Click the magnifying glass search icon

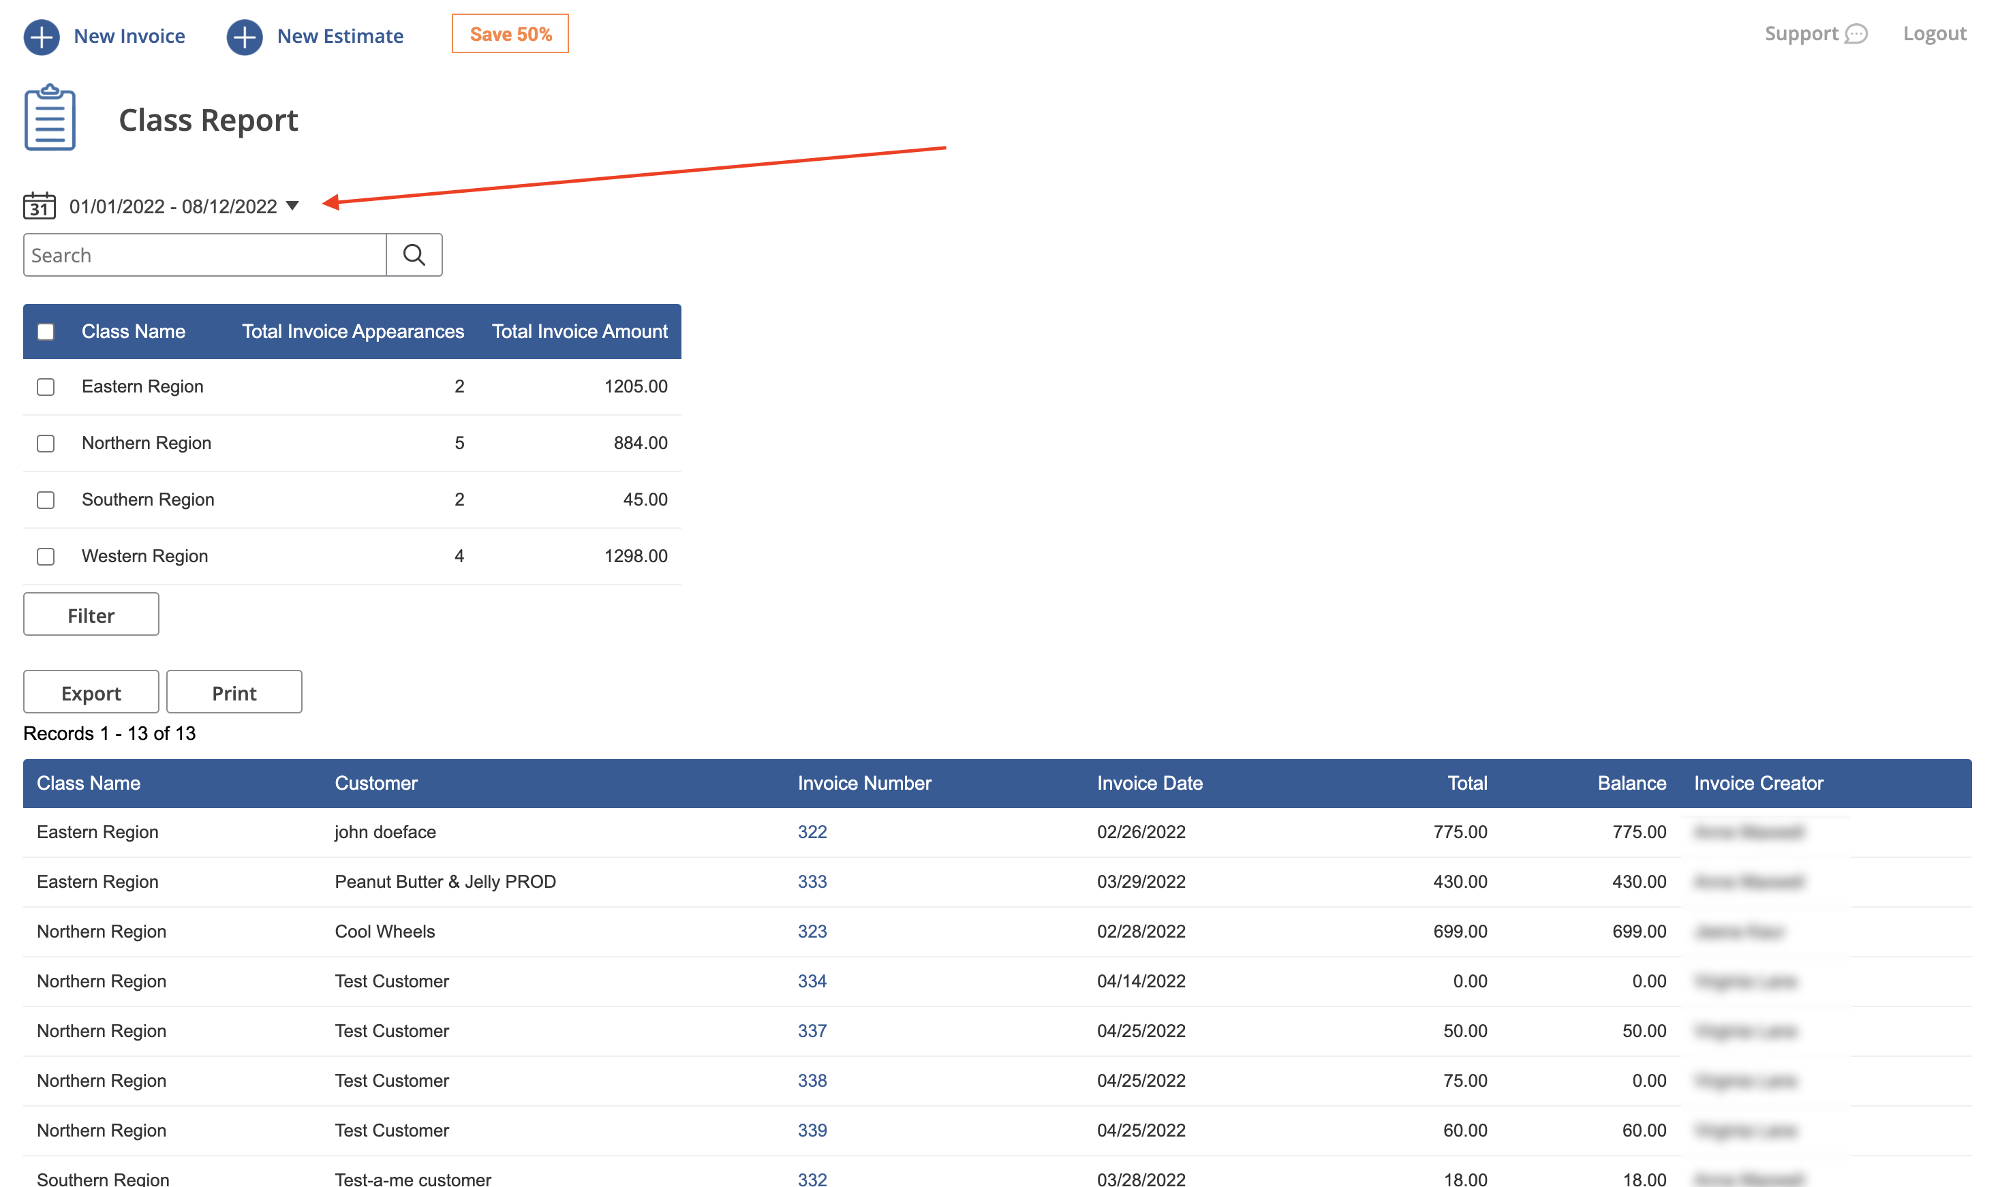tap(414, 255)
